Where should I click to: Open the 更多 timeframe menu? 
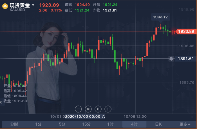pyautogui.click(x=185, y=124)
